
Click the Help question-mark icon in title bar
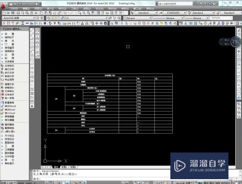point(214,3)
